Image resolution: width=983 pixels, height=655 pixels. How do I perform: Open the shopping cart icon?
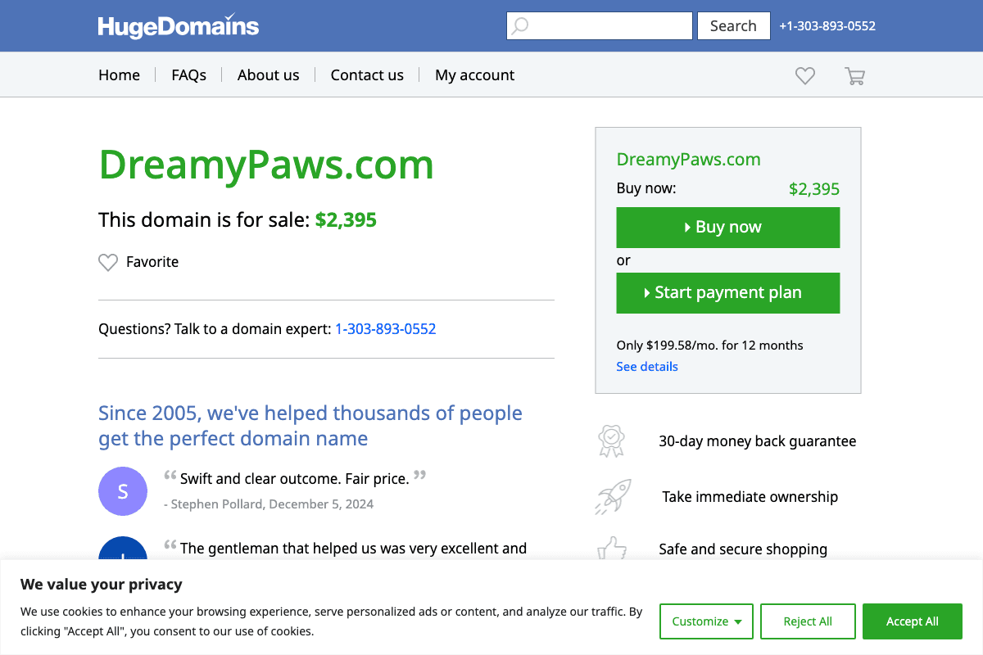(x=854, y=75)
